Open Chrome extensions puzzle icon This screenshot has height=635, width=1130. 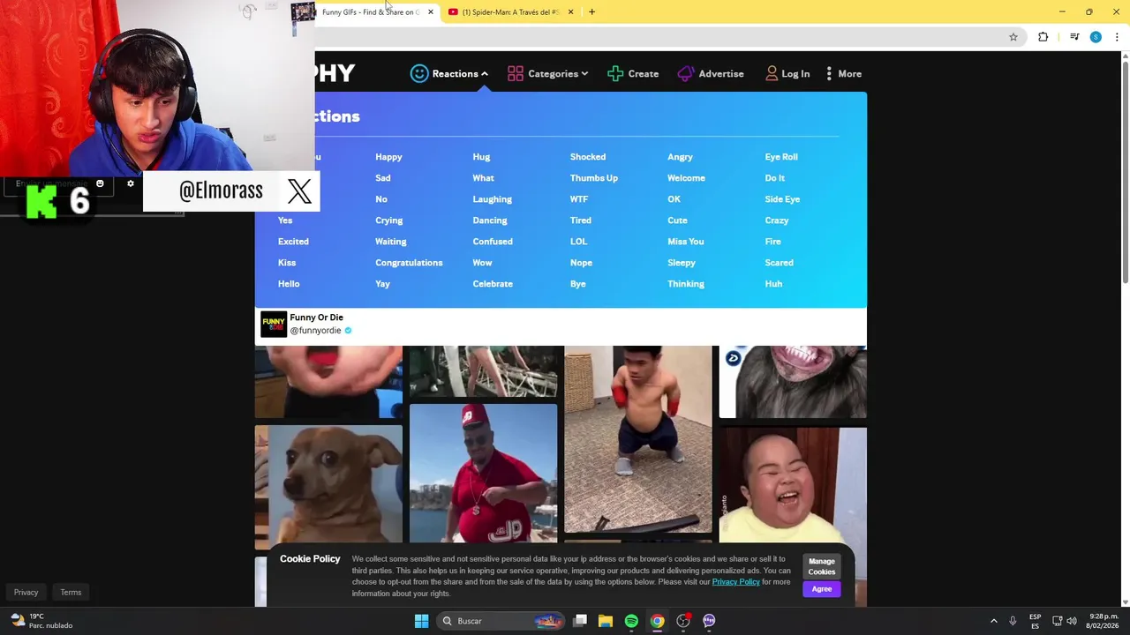[1043, 37]
